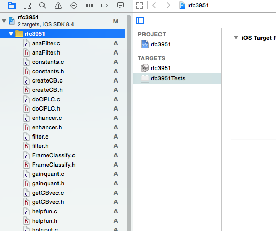Open the Issue navigator

click(x=58, y=6)
